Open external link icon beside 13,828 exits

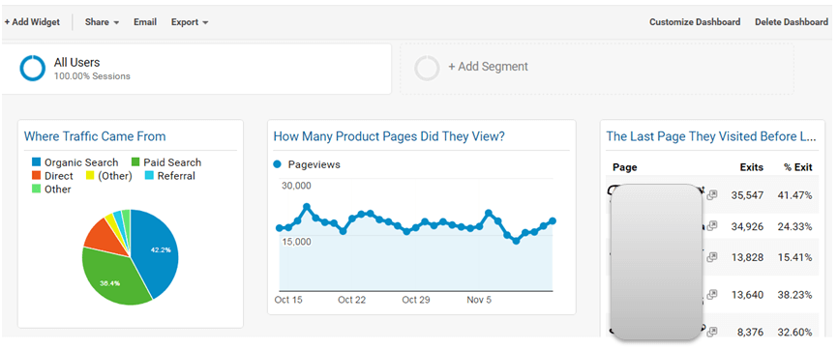point(711,257)
